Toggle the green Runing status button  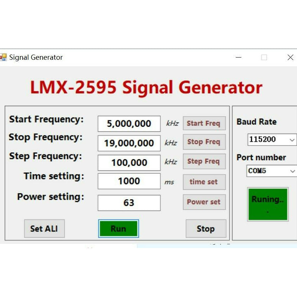pos(268,204)
